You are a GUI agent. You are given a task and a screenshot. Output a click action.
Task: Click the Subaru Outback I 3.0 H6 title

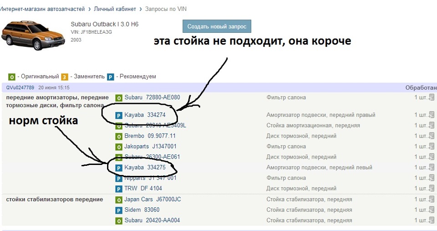point(105,24)
